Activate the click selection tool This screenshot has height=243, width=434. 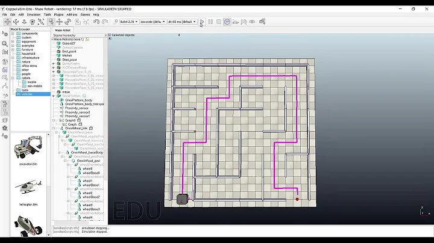pos(51,22)
